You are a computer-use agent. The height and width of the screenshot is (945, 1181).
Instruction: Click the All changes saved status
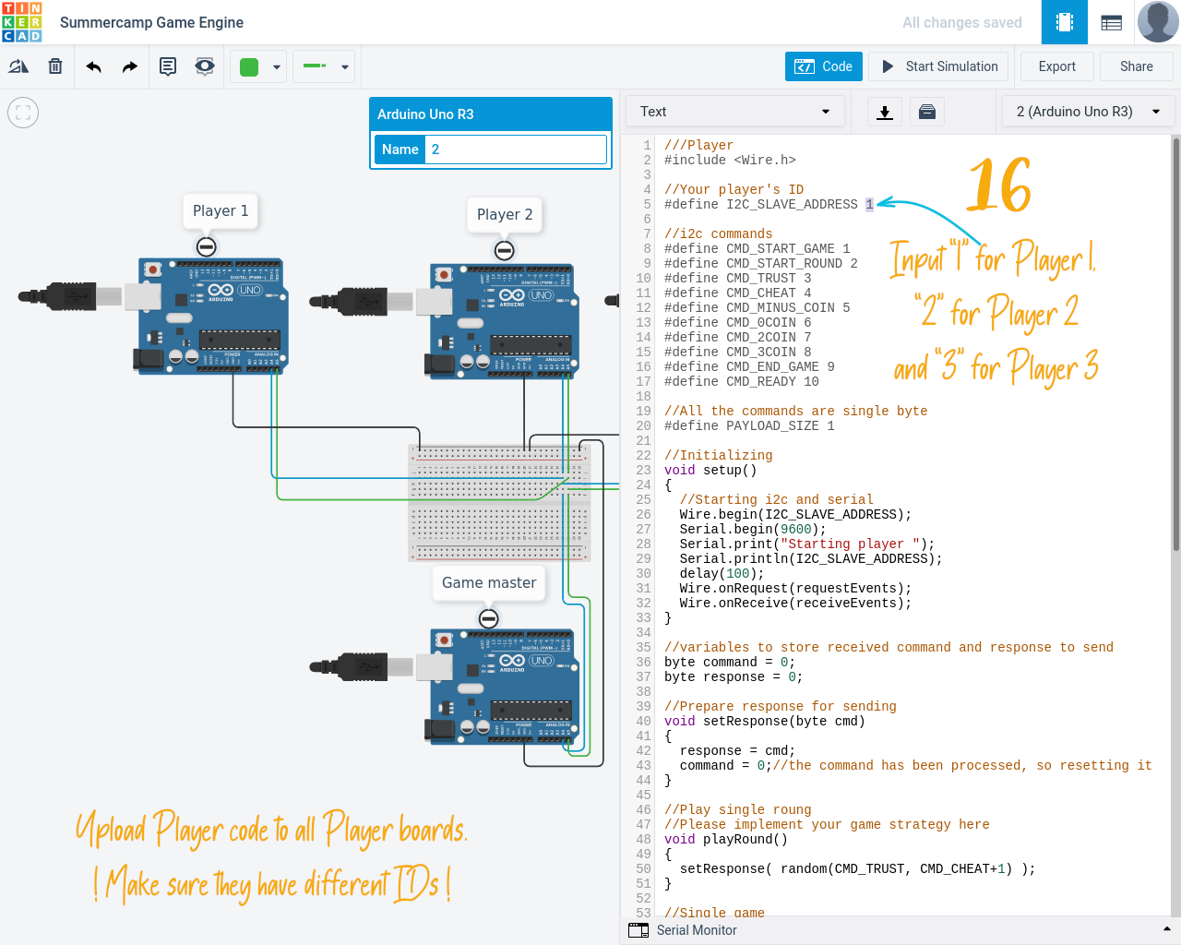pyautogui.click(x=962, y=22)
